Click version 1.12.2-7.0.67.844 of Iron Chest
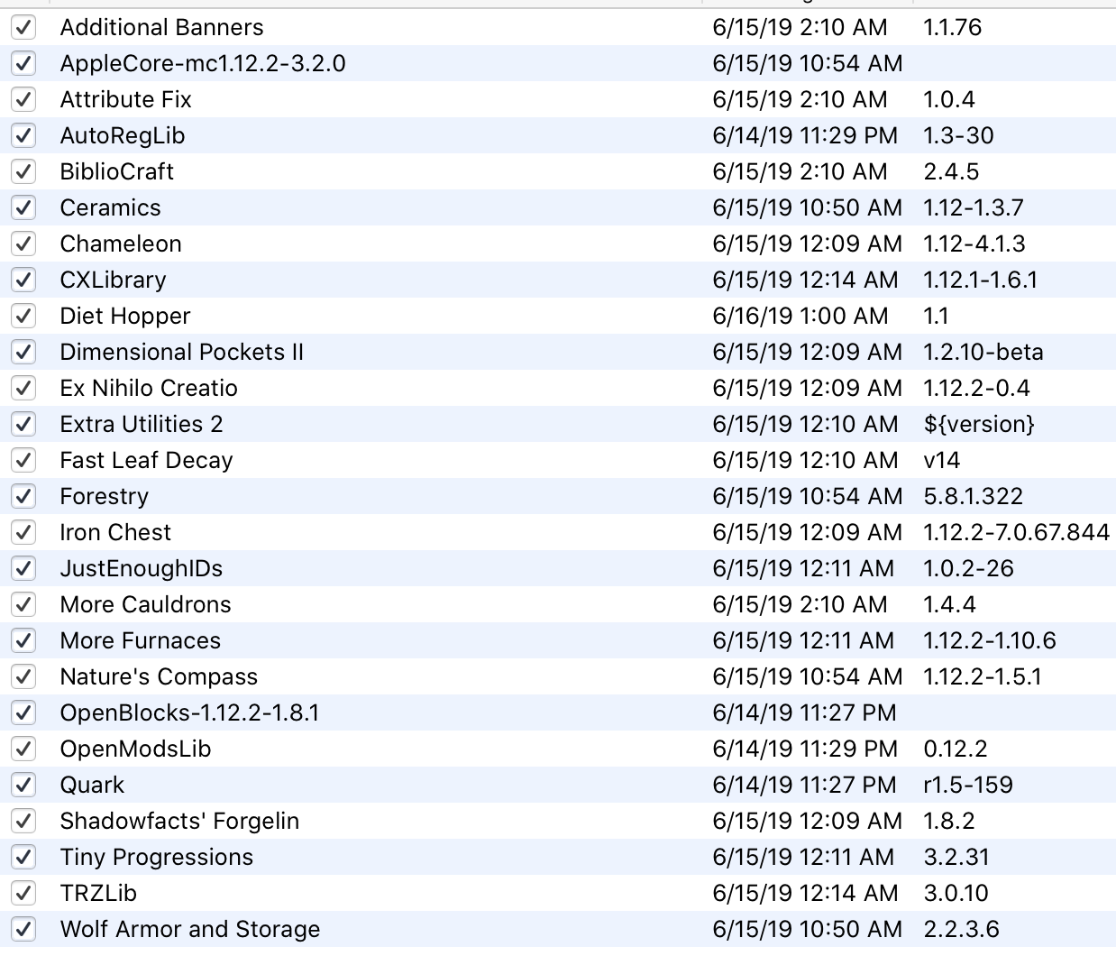 1017,532
